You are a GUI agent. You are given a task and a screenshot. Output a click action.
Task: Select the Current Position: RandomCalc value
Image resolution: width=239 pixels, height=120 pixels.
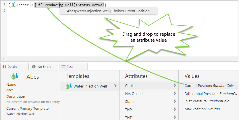tap(209, 86)
